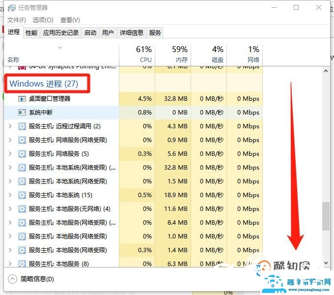Select the 桌面窗口管理器 process row
The height and width of the screenshot is (295, 334).
tap(133, 99)
